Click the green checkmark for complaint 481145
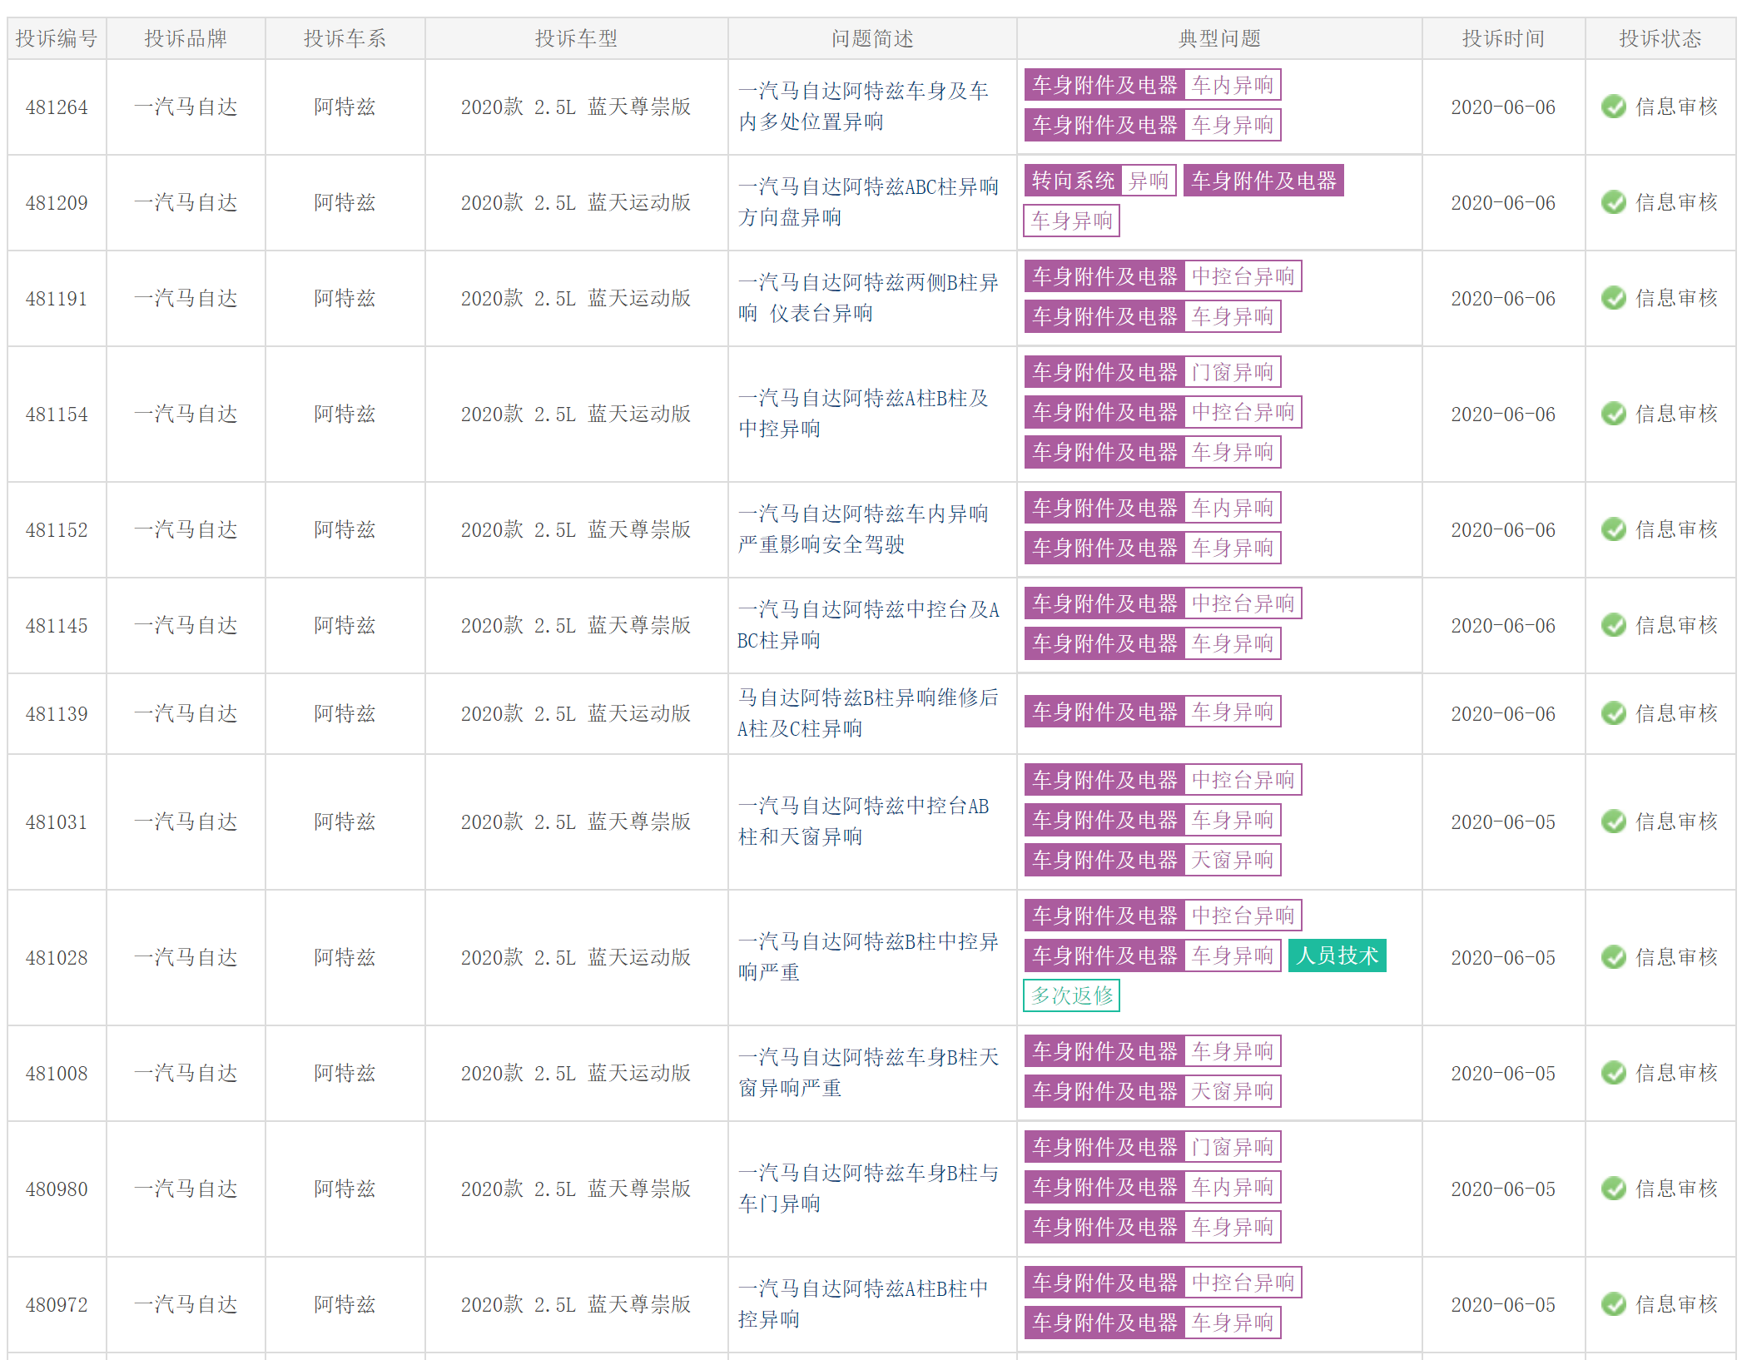1742x1360 pixels. (x=1613, y=625)
